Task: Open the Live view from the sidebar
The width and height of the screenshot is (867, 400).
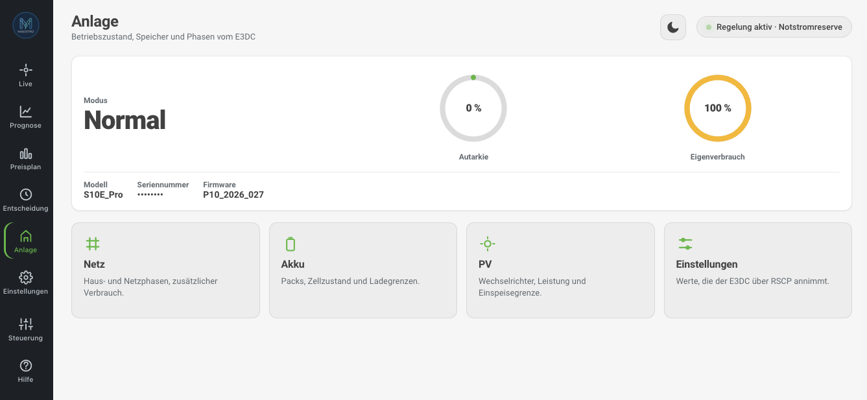Action: tap(26, 75)
